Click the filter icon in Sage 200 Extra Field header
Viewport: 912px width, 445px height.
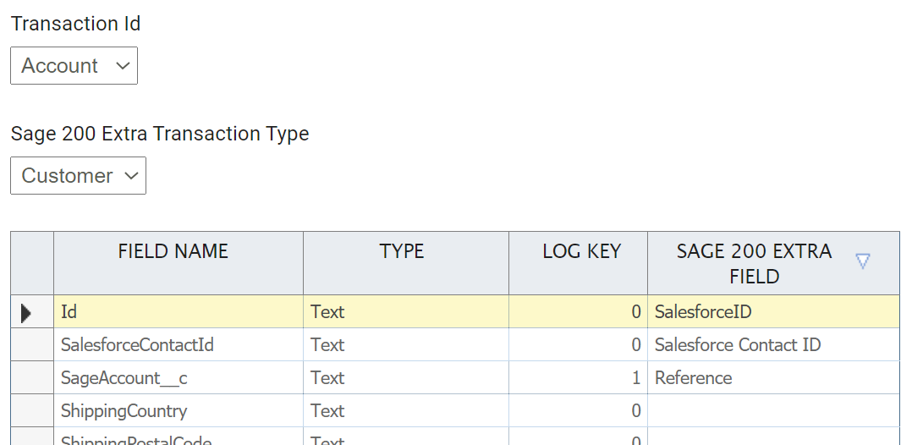(862, 261)
